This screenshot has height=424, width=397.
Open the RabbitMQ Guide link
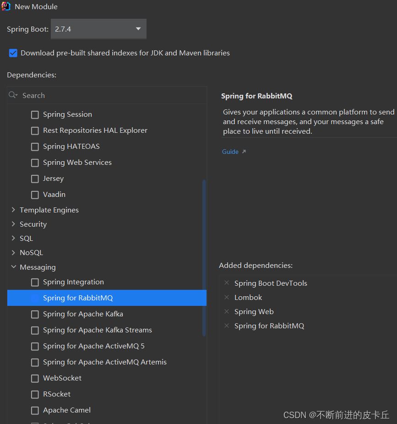click(230, 152)
